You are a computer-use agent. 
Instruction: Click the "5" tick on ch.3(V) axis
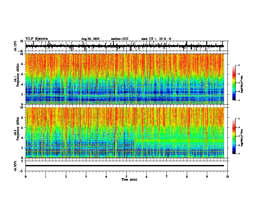click(22, 161)
